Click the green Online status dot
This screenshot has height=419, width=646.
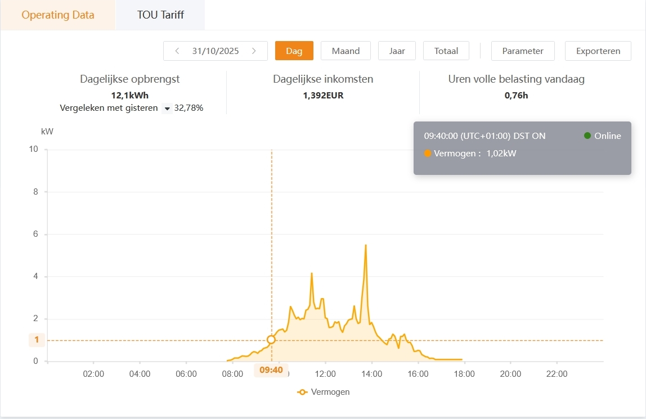pyautogui.click(x=587, y=136)
